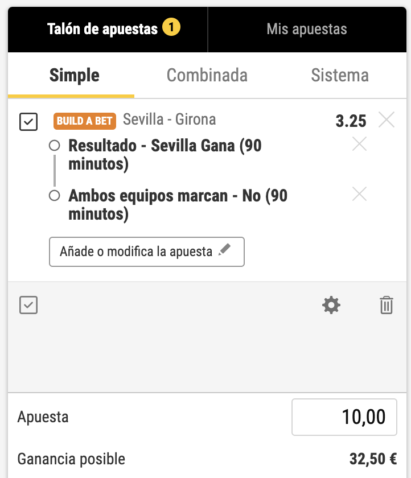Click the 3.25 odds value
The width and height of the screenshot is (411, 478).
click(x=351, y=121)
